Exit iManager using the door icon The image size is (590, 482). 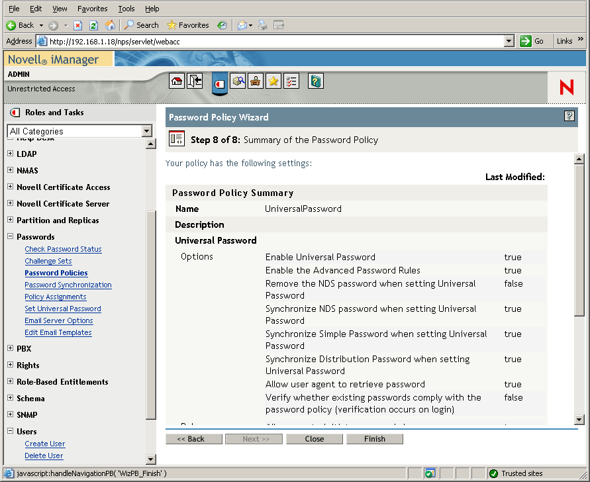tap(195, 81)
